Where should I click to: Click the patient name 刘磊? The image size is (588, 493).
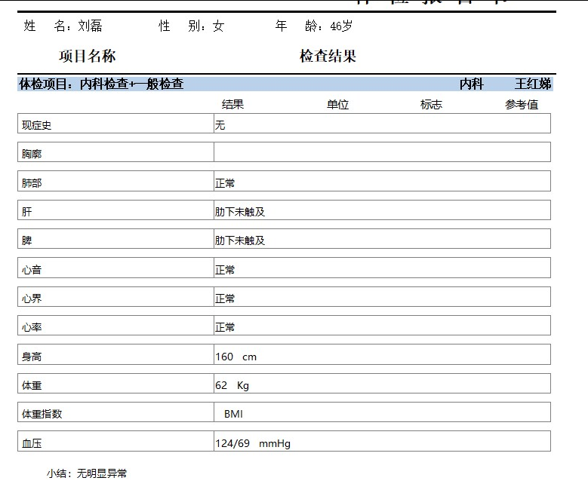pos(90,26)
